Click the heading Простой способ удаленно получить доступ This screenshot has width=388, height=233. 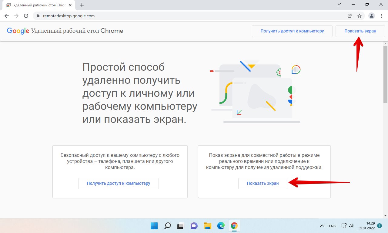click(x=140, y=93)
